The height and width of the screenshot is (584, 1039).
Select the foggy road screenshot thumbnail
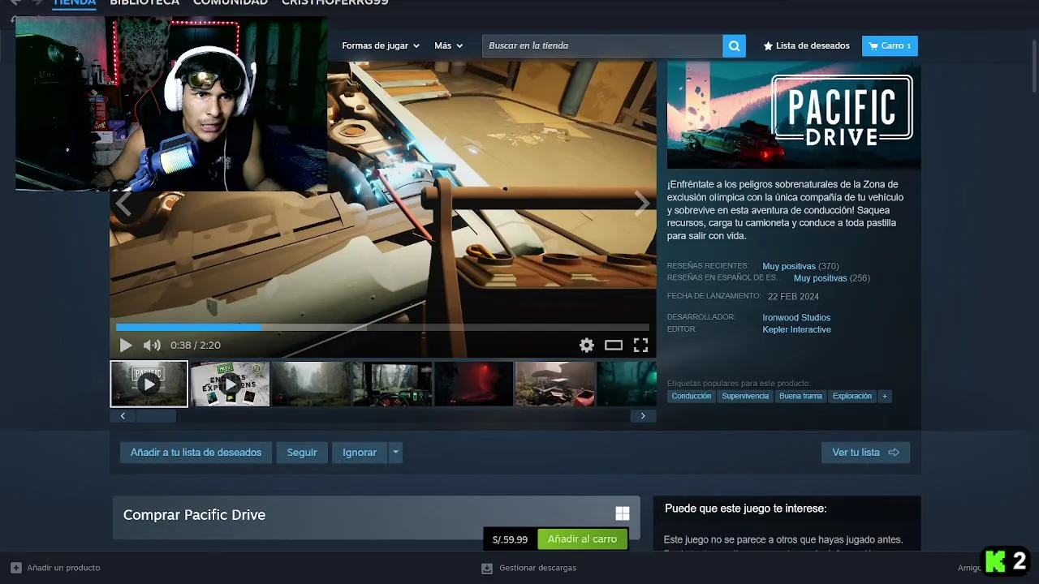(311, 384)
